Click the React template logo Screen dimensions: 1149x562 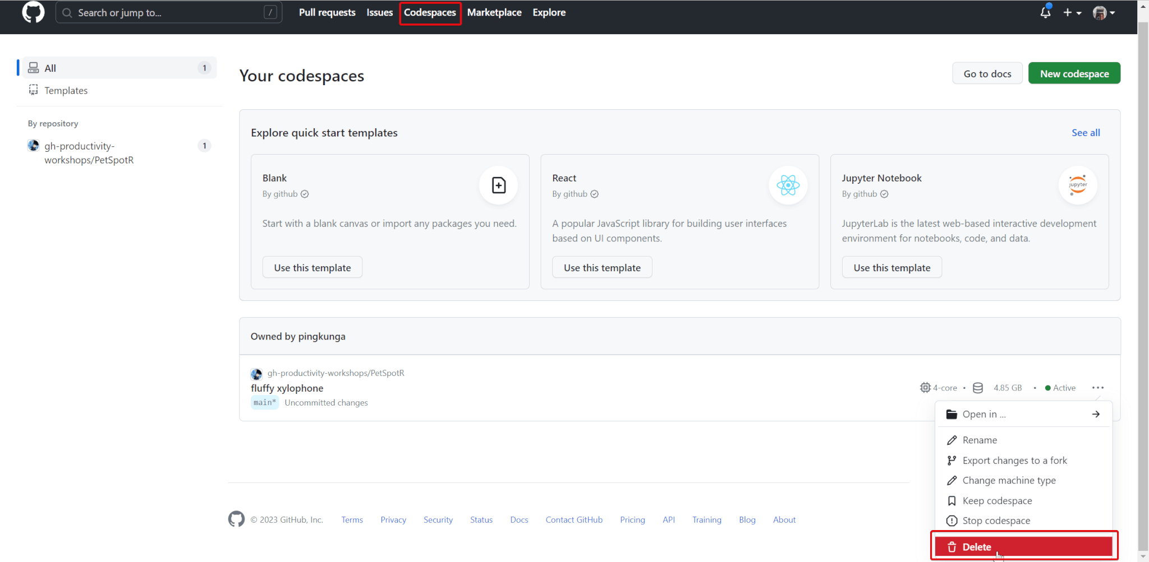[x=788, y=185]
